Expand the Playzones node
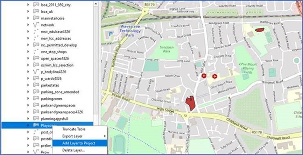The width and height of the screenshot is (303, 155). [x=28, y=125]
